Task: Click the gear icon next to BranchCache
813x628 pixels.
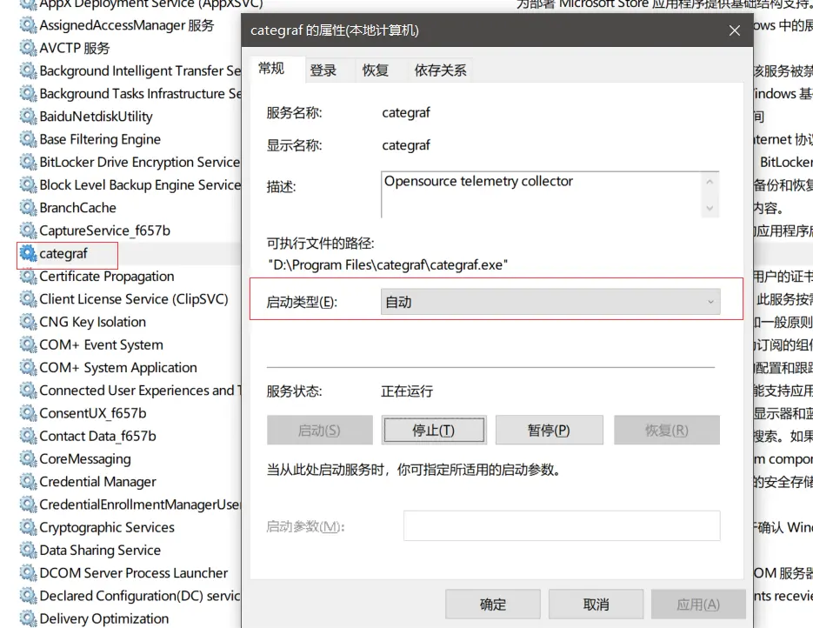Action: [28, 208]
